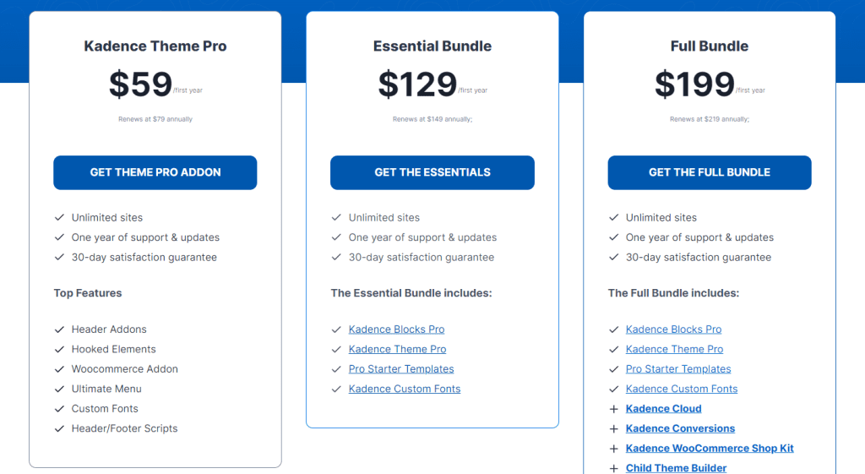
Task: Open Kadence Blocks Pro link in Essential Bundle
Action: [x=397, y=330]
